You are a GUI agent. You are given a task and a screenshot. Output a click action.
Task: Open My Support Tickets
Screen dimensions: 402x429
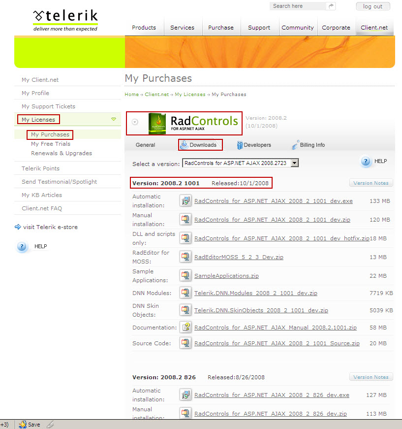pyautogui.click(x=48, y=106)
